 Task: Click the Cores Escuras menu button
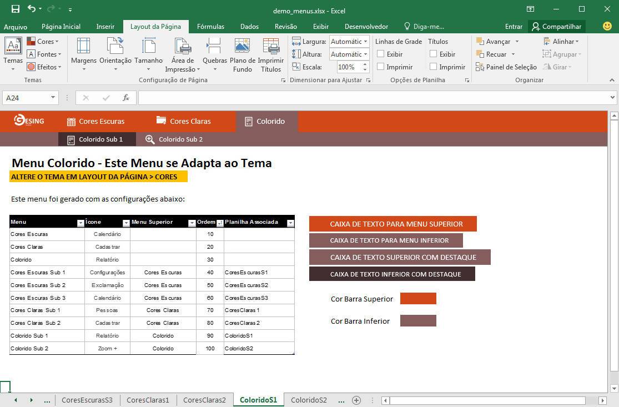tap(95, 121)
